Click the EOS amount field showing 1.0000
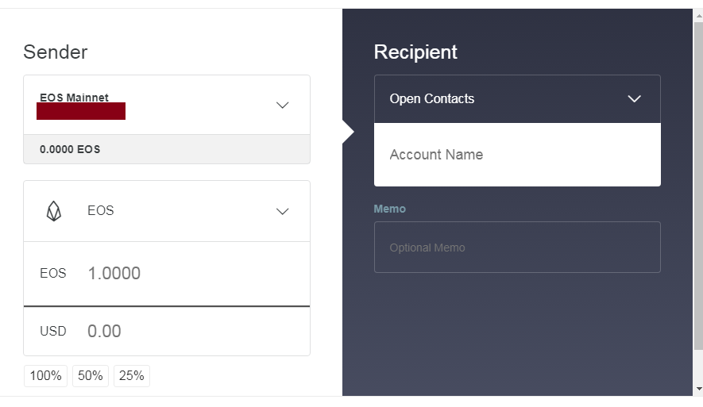Screen dimensions: 703x407 166,274
